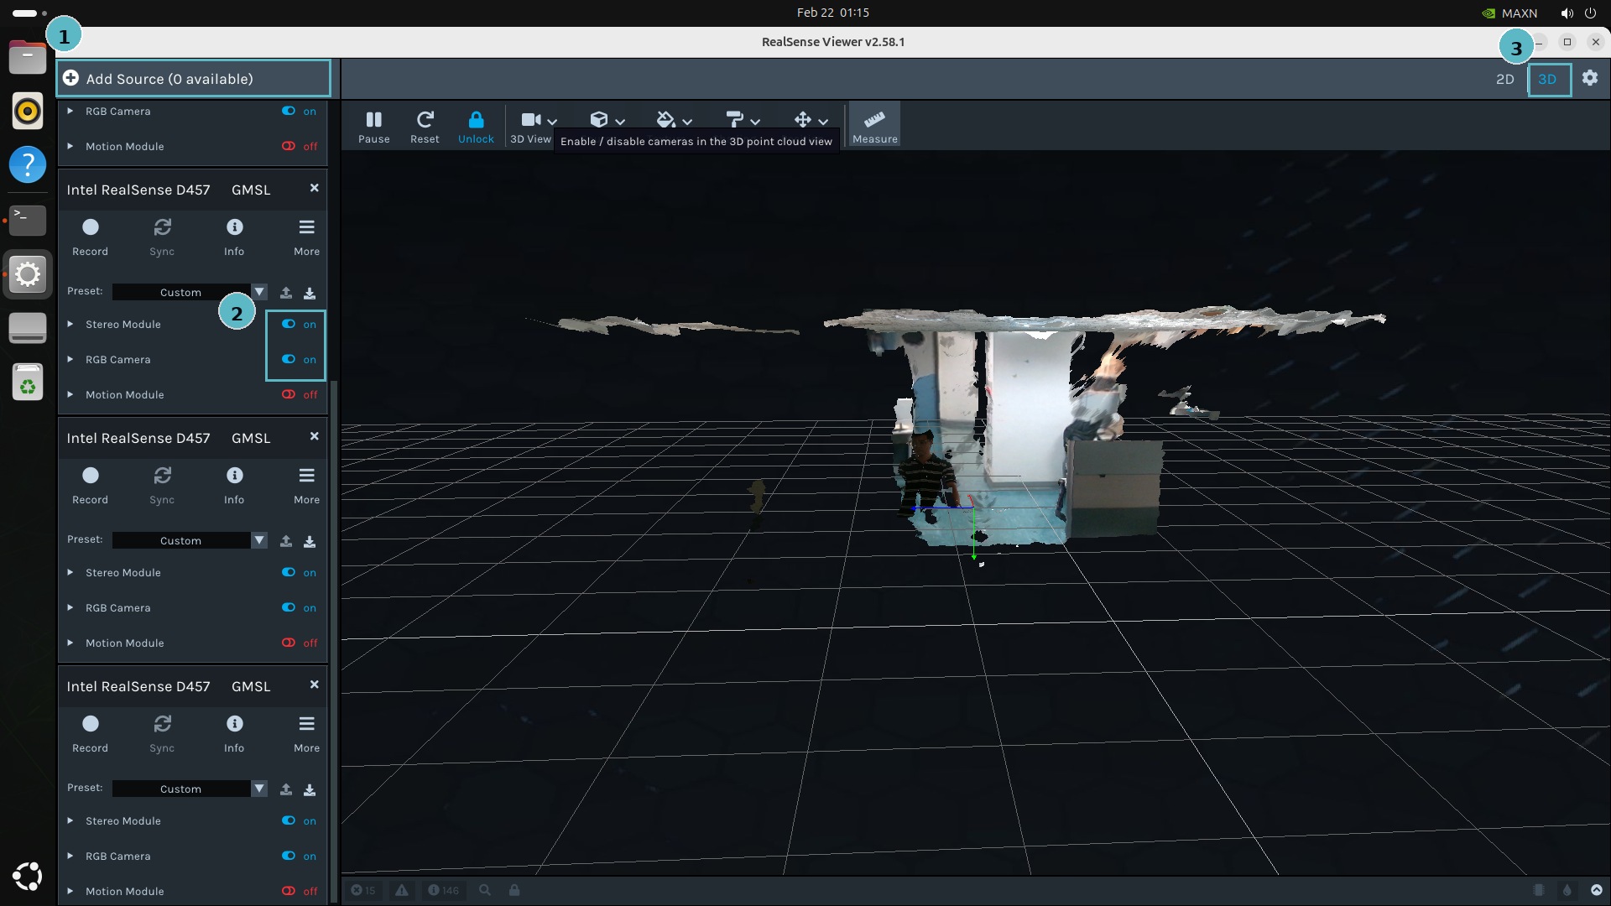
Task: Expand Stereo Module in the upper D457 panel
Action: pos(70,324)
